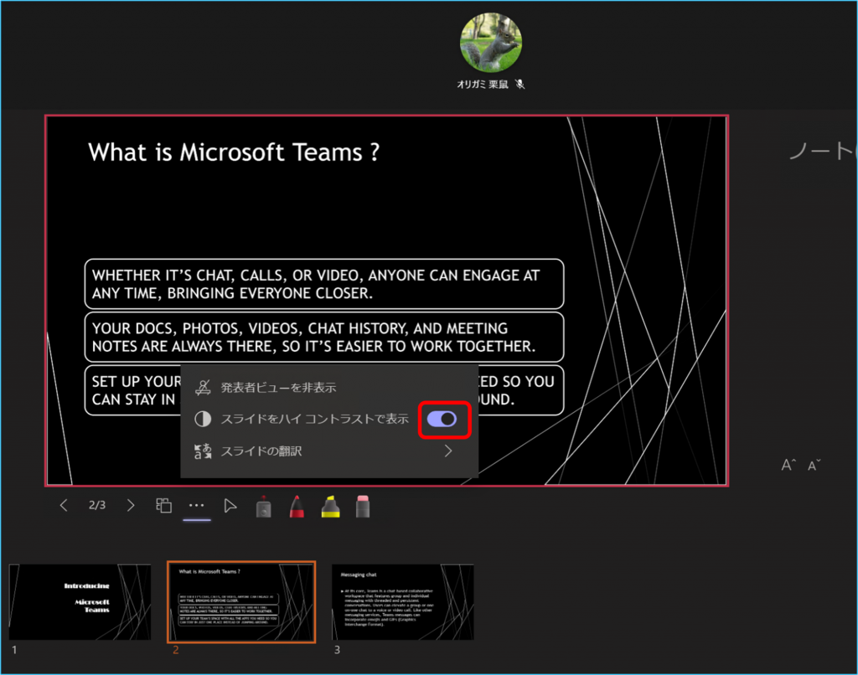Click the half-circle contrast icon in menu
The image size is (858, 675).
202,420
